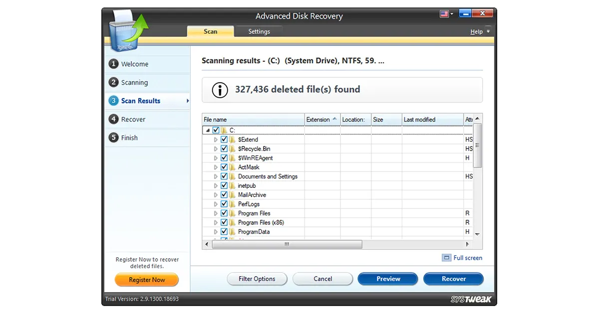Expand the inetpub folder
Screen dimensions: 599x314
coord(216,185)
